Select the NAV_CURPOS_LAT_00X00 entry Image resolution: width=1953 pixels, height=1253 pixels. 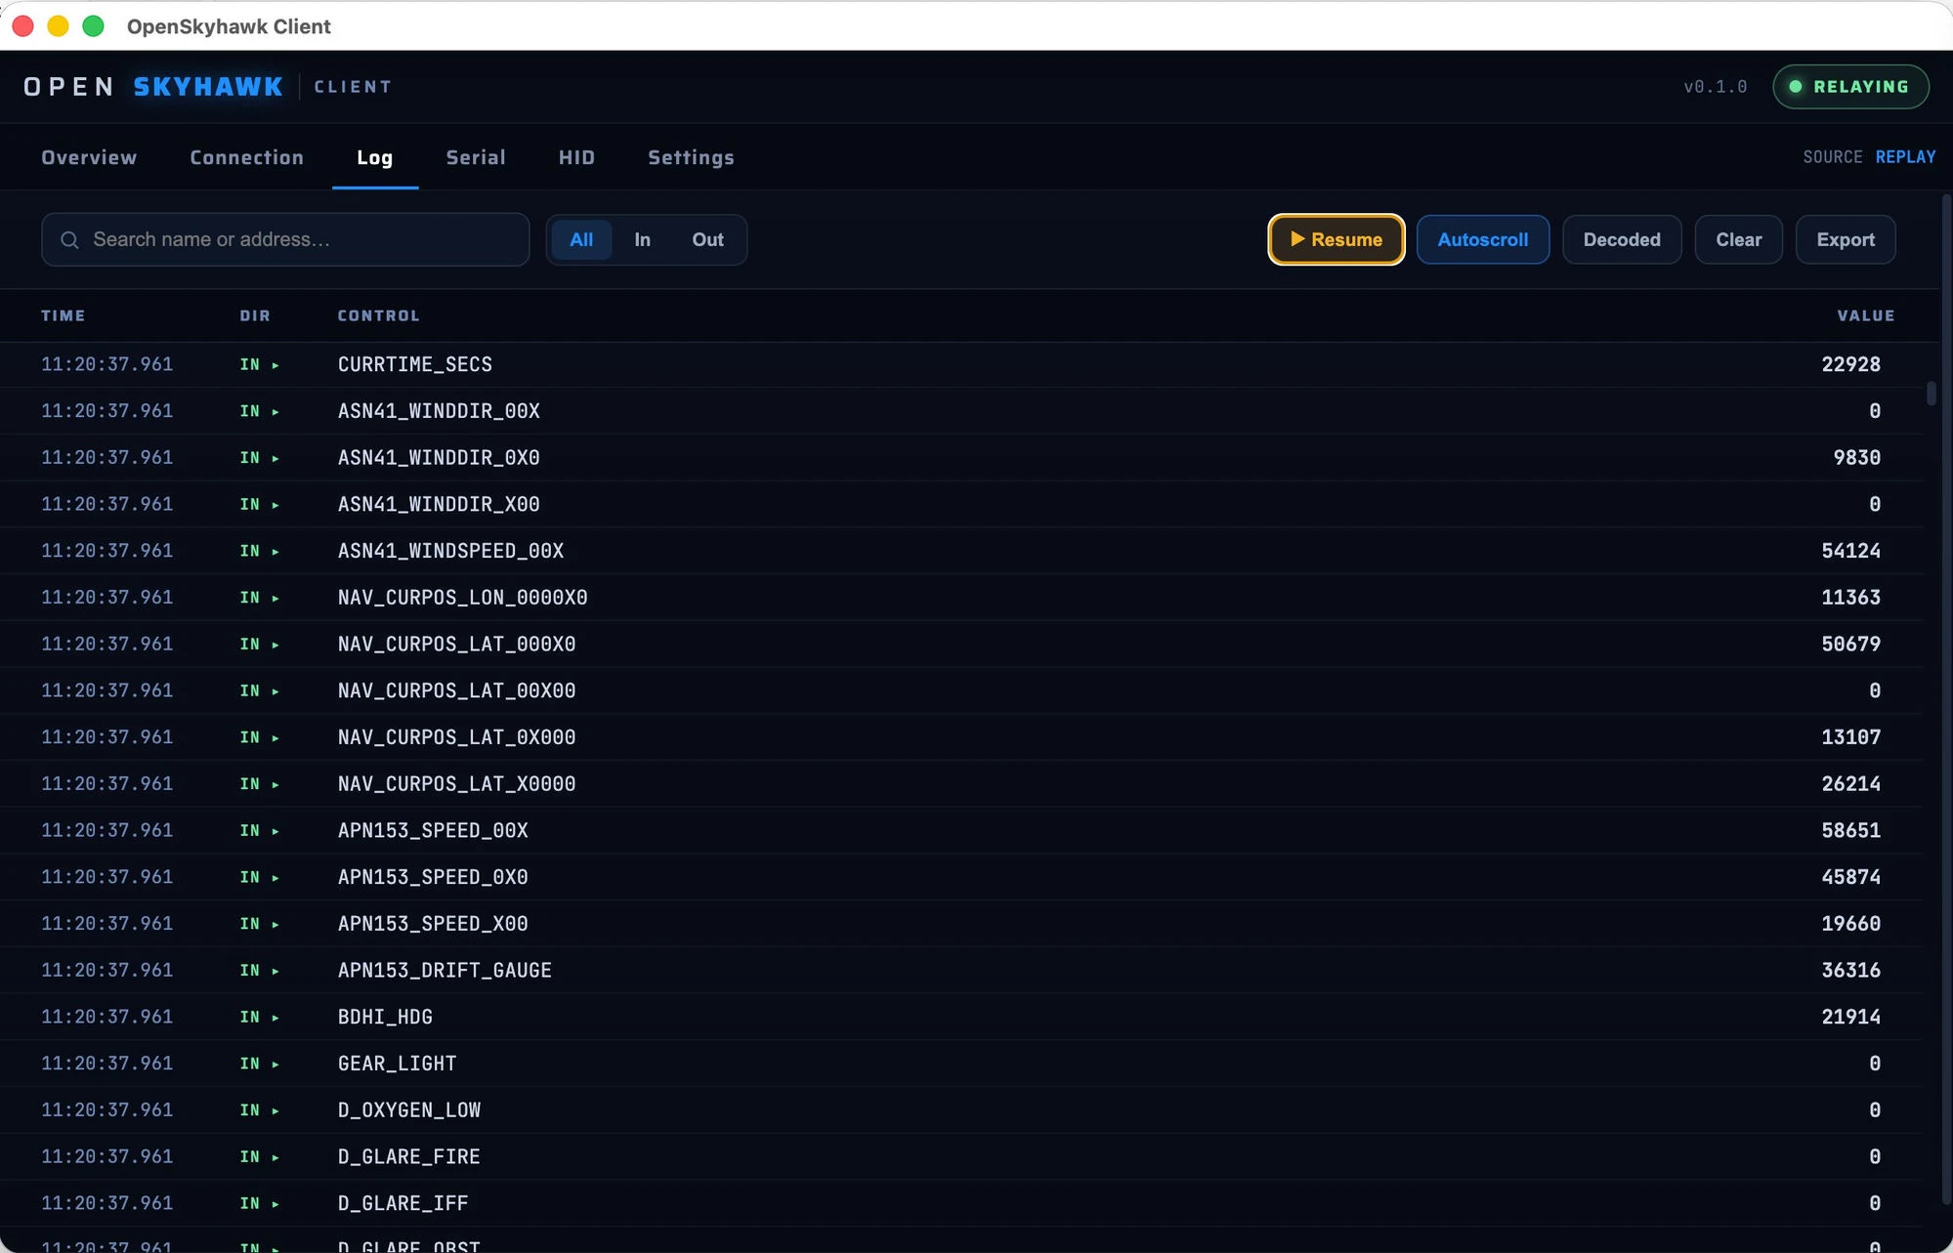pos(456,690)
